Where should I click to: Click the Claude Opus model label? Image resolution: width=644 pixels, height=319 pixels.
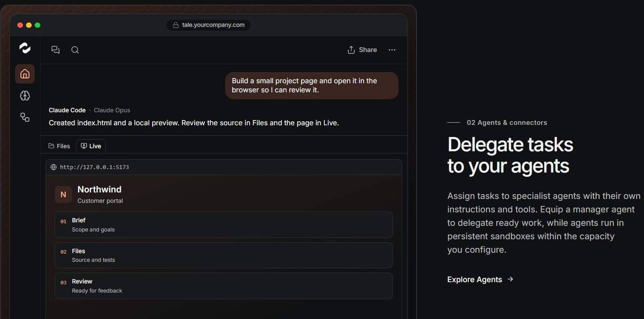pos(112,110)
